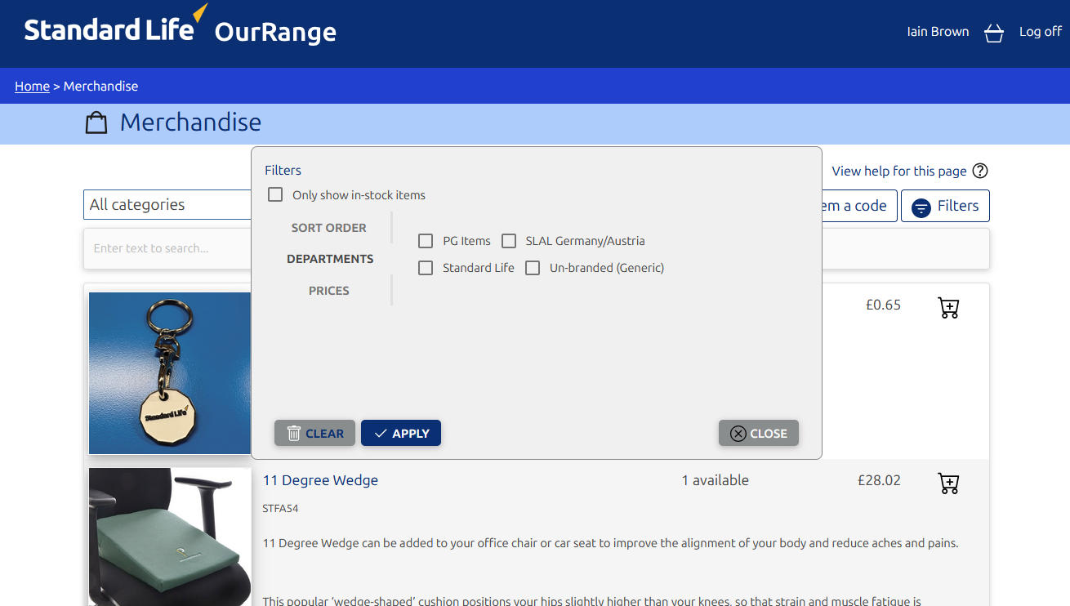Screen dimensions: 1070x606
Task: Open the All categories dropdown
Action: [167, 205]
